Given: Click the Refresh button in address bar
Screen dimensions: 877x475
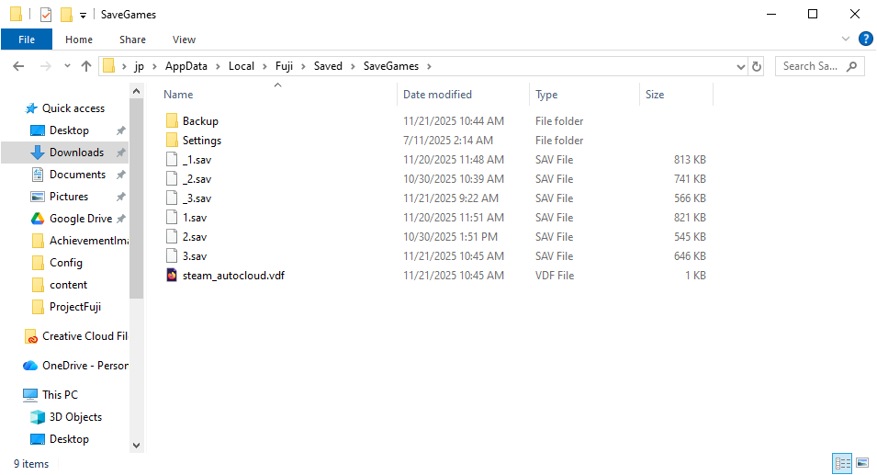Looking at the screenshot, I should coord(757,66).
